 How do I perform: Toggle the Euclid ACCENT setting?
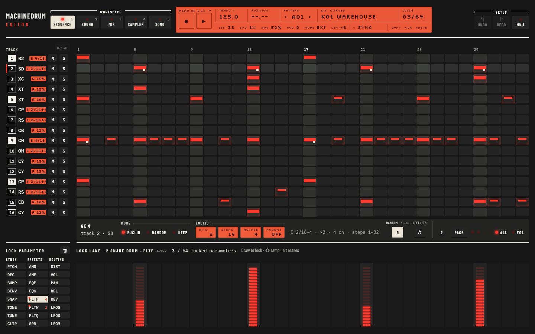(x=274, y=232)
